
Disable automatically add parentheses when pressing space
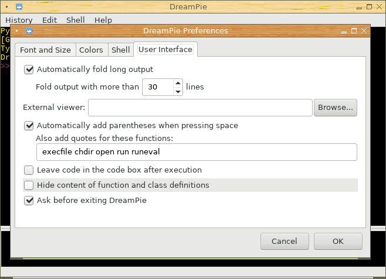point(29,126)
